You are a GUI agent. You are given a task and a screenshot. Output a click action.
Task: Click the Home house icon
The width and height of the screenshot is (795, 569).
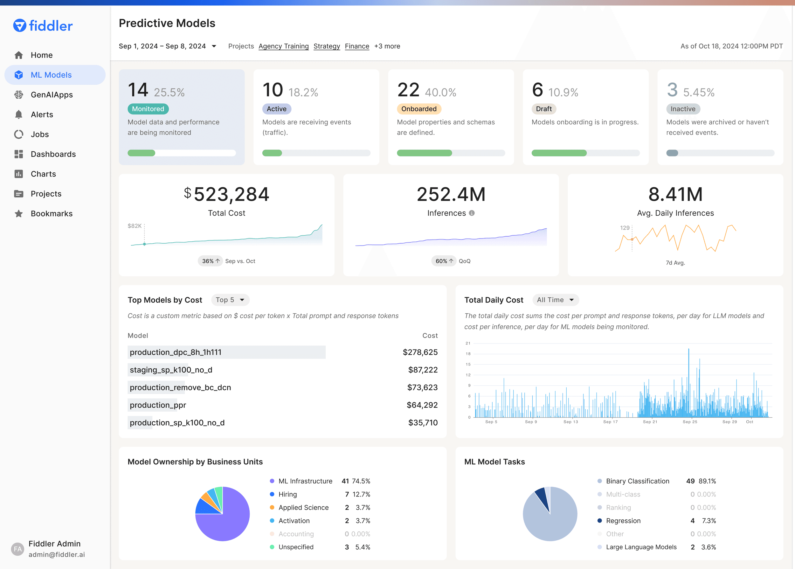(19, 55)
